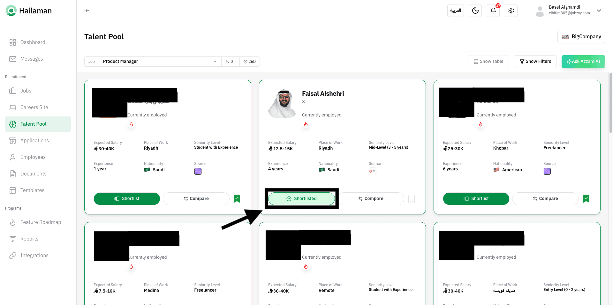613x305 pixels.
Task: Click the Hailaman logo icon
Action: 11,11
